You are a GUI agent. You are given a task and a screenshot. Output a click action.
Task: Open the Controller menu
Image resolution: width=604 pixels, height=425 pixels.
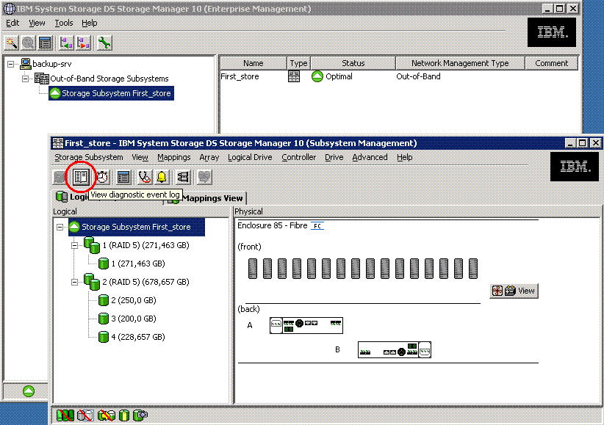pos(299,157)
